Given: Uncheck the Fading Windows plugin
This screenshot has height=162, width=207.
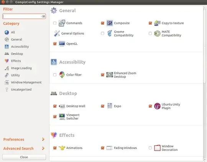Looking at the screenshot, I should pyautogui.click(x=103, y=148).
